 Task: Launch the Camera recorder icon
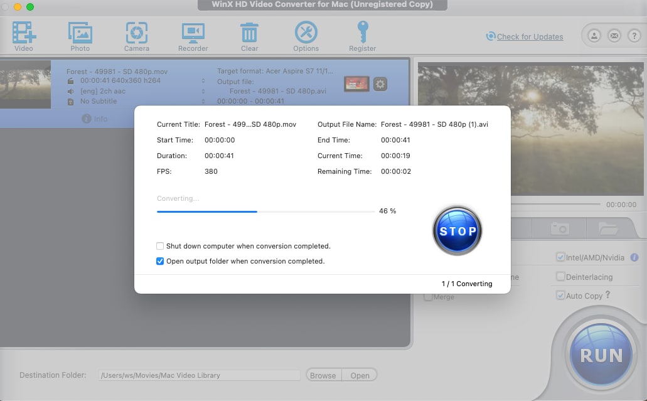(x=137, y=33)
